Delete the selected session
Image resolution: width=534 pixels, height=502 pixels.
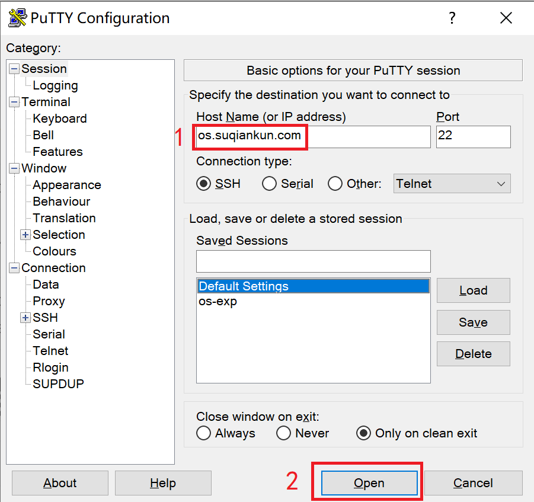pos(473,354)
